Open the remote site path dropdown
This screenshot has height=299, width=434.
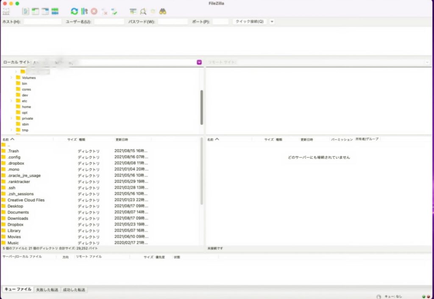coord(427,62)
